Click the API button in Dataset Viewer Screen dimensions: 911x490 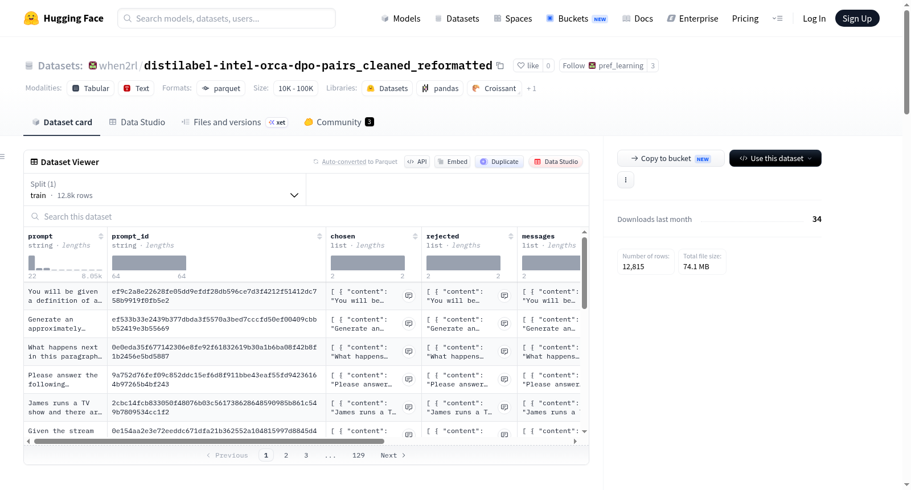pos(417,162)
